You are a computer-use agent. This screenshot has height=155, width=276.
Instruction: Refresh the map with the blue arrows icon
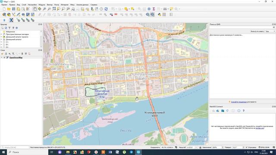(x=106, y=9)
